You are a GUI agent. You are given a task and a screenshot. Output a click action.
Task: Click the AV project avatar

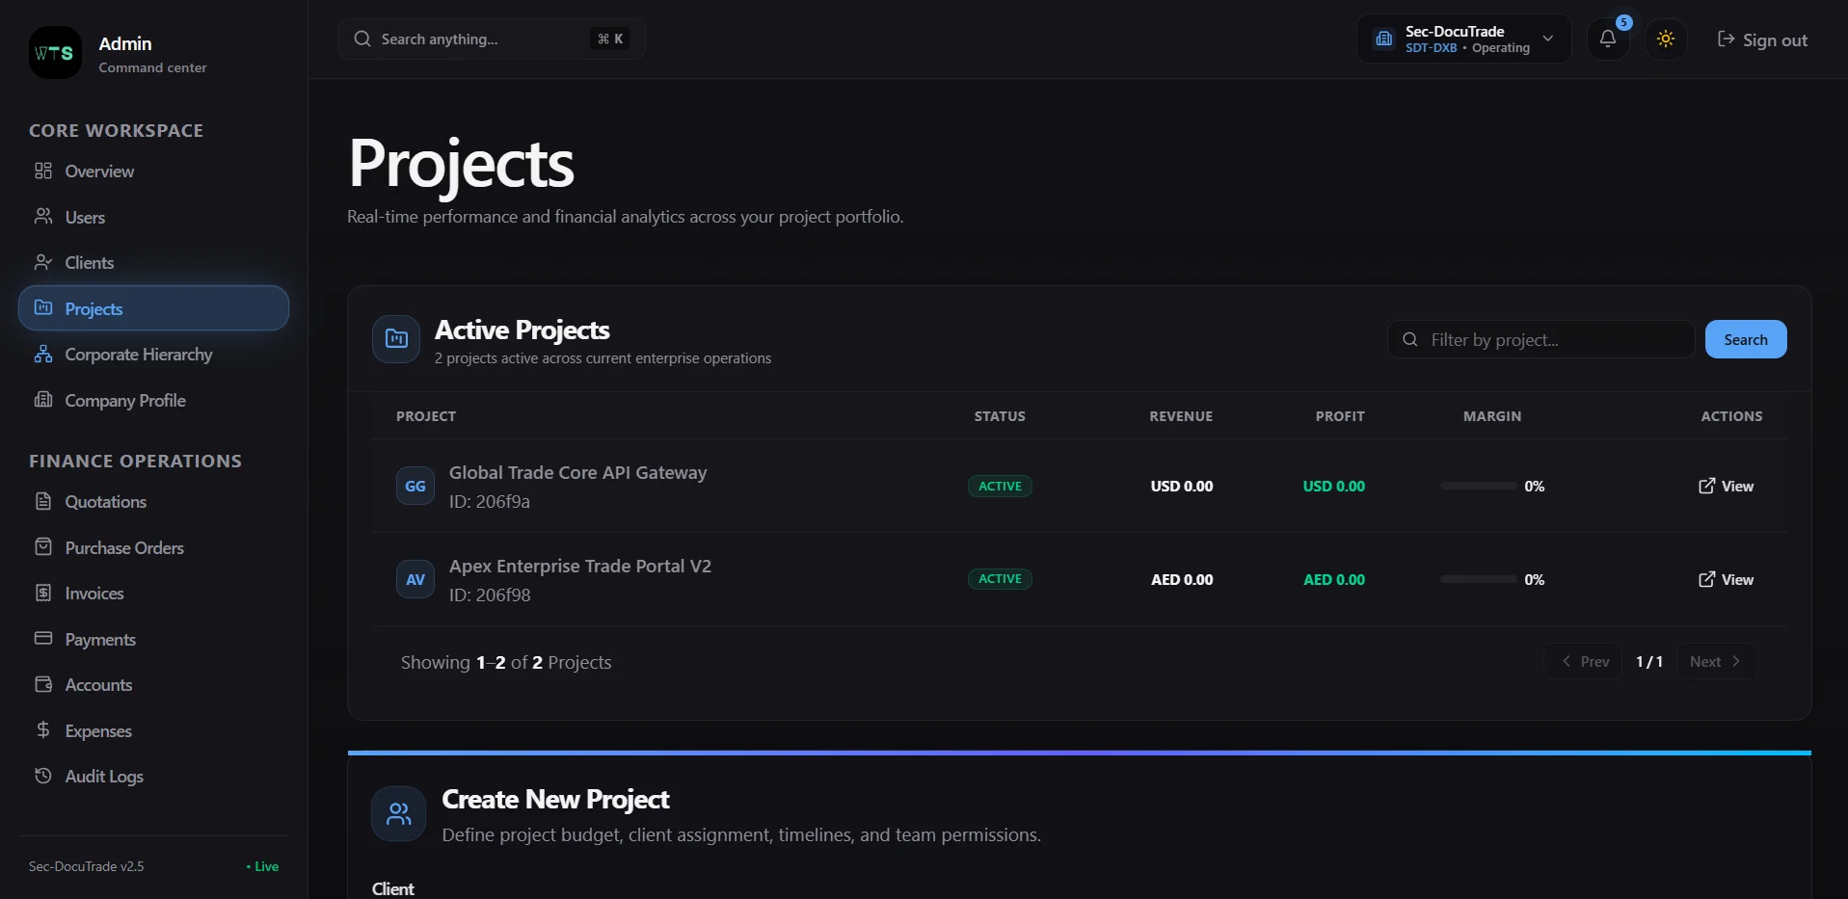click(415, 579)
